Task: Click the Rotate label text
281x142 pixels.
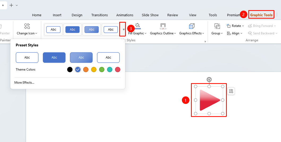Action: tap(236, 26)
